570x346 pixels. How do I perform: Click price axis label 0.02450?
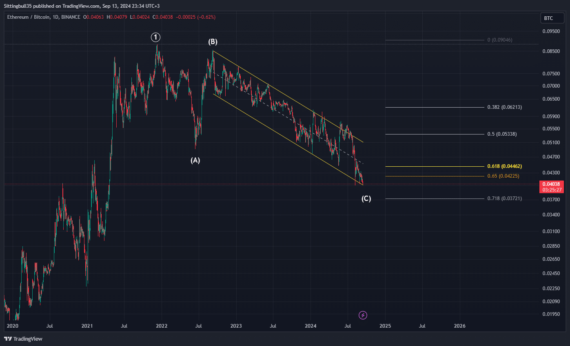tap(551, 273)
